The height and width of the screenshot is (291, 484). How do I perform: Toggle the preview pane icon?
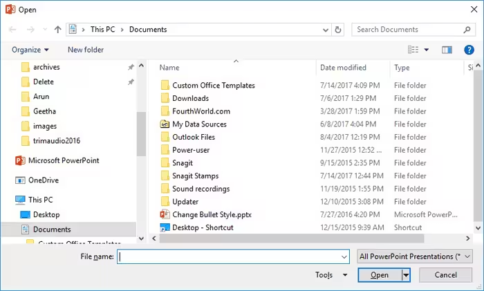tap(447, 50)
